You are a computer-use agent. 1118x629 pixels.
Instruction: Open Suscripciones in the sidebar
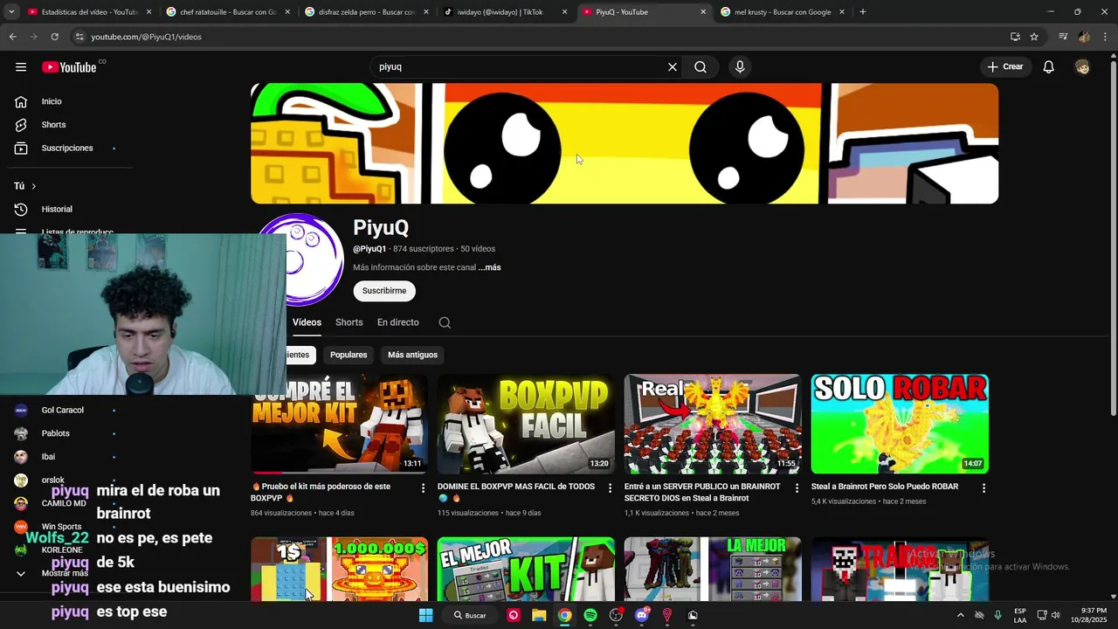66,149
